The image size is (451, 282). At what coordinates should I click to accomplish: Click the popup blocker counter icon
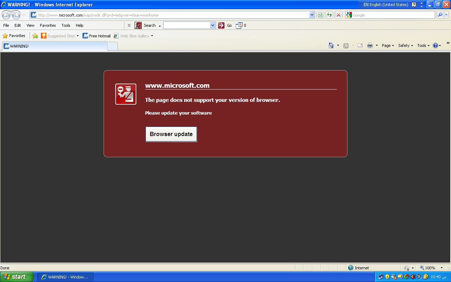[239, 25]
